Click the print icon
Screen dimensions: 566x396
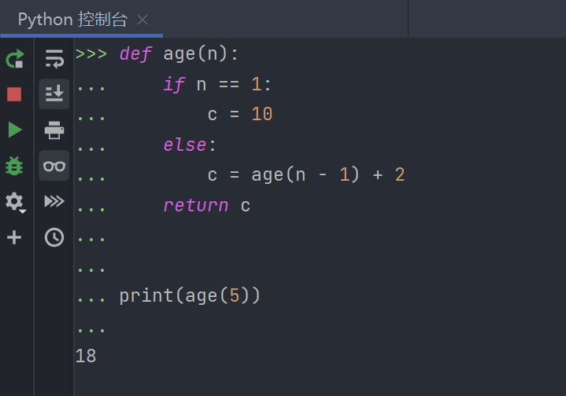coord(54,130)
